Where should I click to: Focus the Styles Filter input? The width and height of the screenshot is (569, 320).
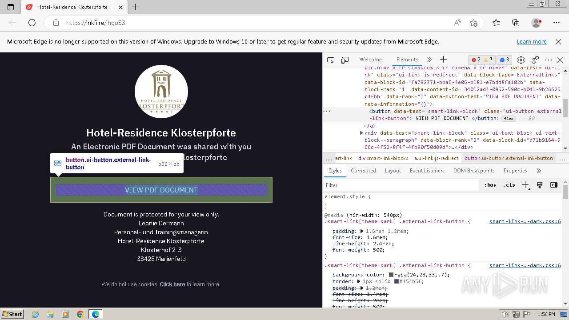pyautogui.click(x=402, y=185)
